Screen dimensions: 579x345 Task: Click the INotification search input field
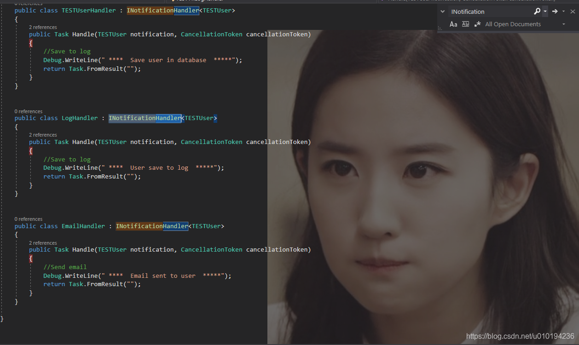491,11
